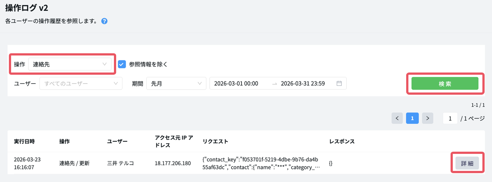The image size is (492, 182).
Task: Click the アクセス元 IP アドレス column header
Action: 174,141
